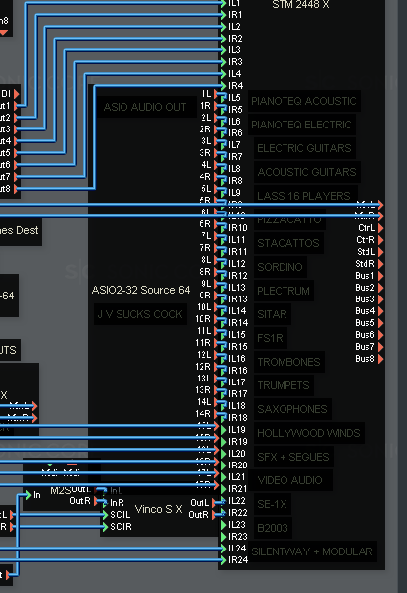
Task: Click the Bus6 output port
Action: pyautogui.click(x=381, y=335)
